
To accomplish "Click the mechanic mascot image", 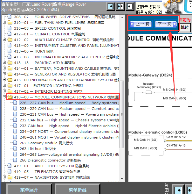I will click(173, 7).
